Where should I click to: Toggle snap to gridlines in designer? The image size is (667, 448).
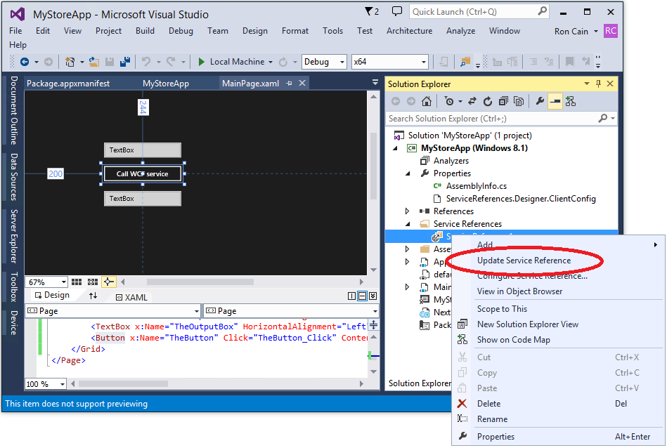tap(93, 282)
